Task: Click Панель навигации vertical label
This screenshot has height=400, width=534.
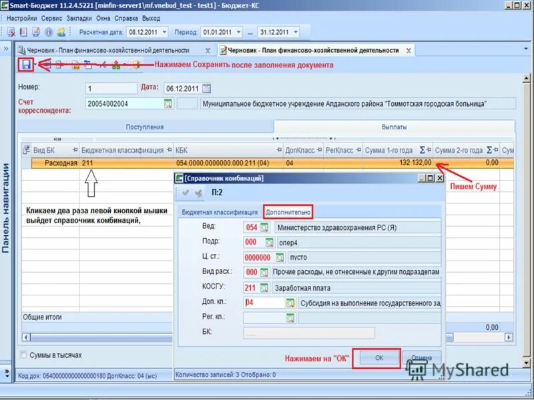Action: 5,207
